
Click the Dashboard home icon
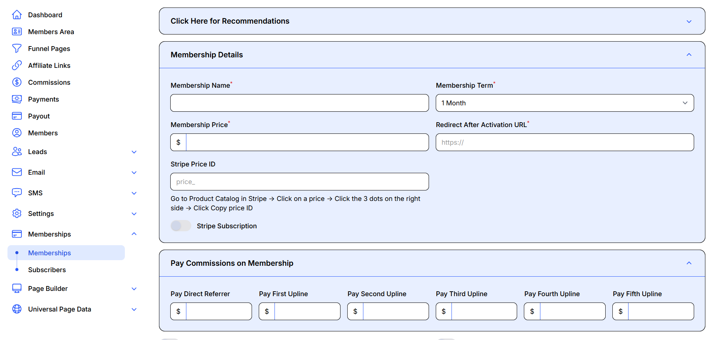tap(17, 15)
